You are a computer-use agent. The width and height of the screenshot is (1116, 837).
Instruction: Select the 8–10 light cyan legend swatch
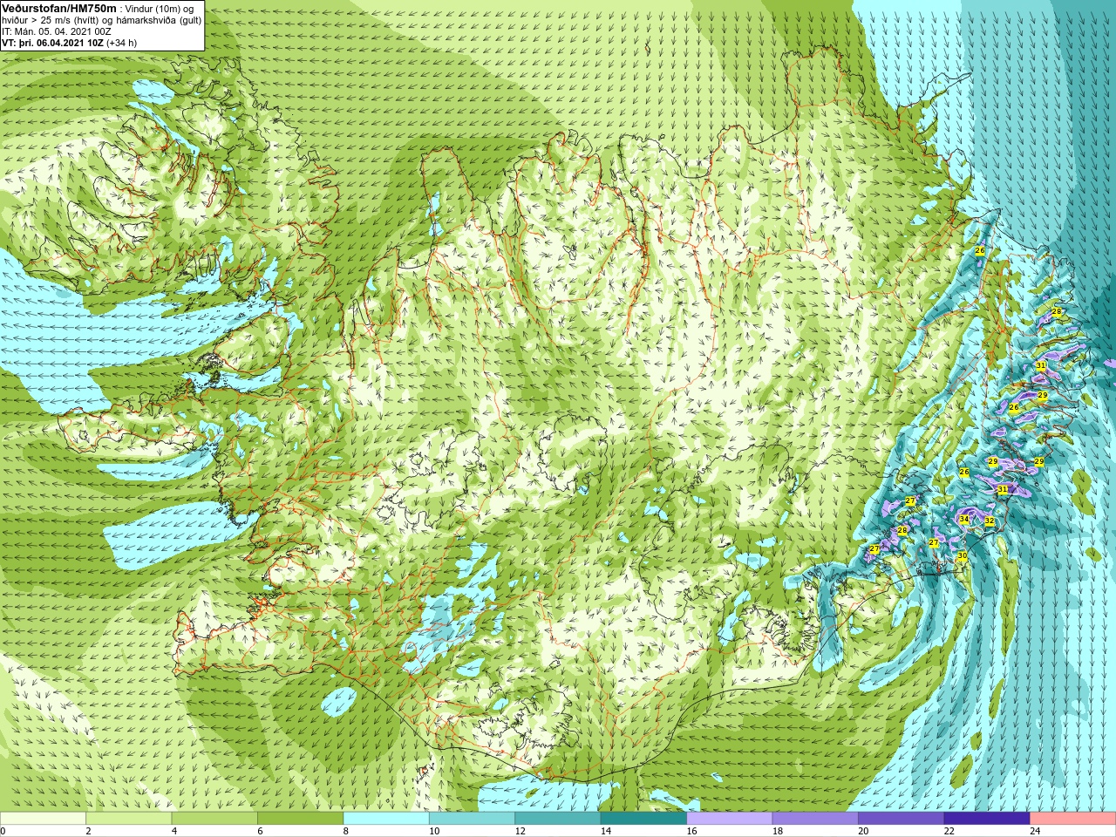click(386, 819)
